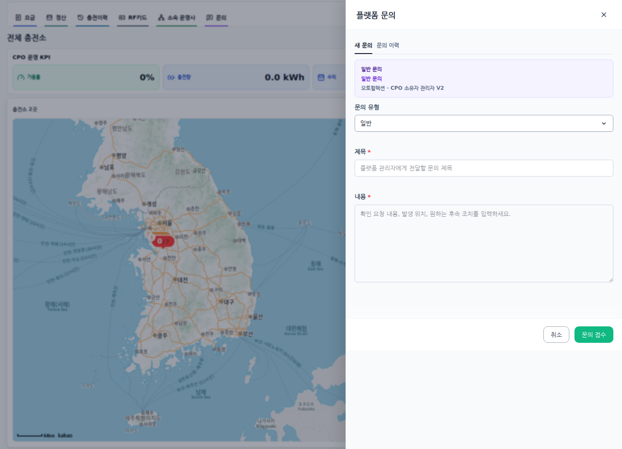Select the 충전량 0.0 kWh KPI card
The height and width of the screenshot is (449, 622).
236,77
